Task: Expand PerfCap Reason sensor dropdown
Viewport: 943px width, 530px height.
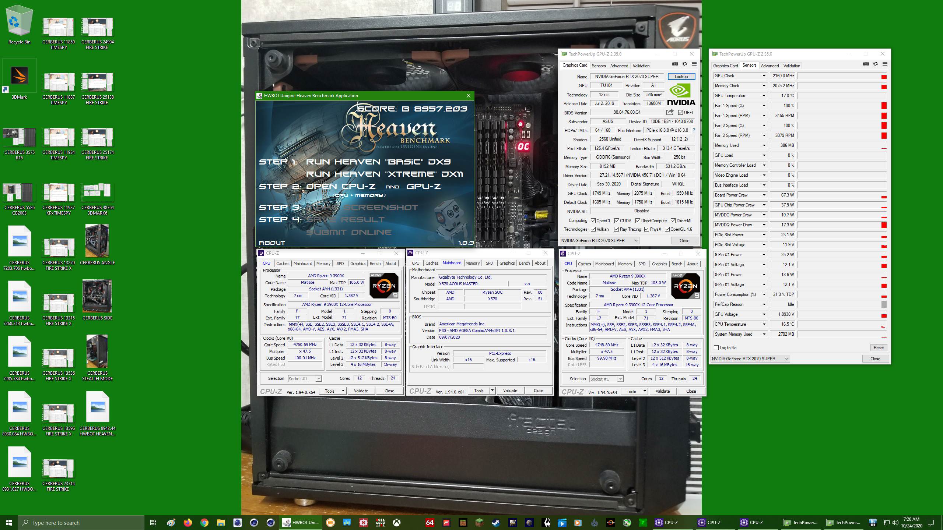Action: tap(764, 304)
